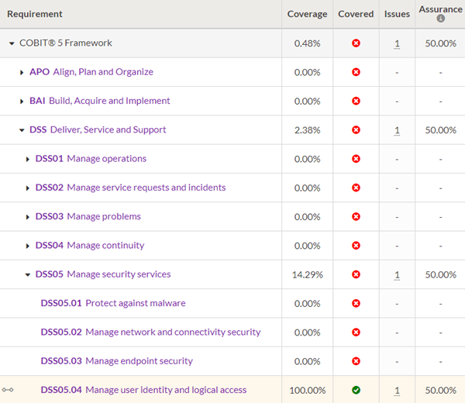Open DSS05.01 Protect against malware link
The width and height of the screenshot is (465, 403).
pyautogui.click(x=113, y=303)
